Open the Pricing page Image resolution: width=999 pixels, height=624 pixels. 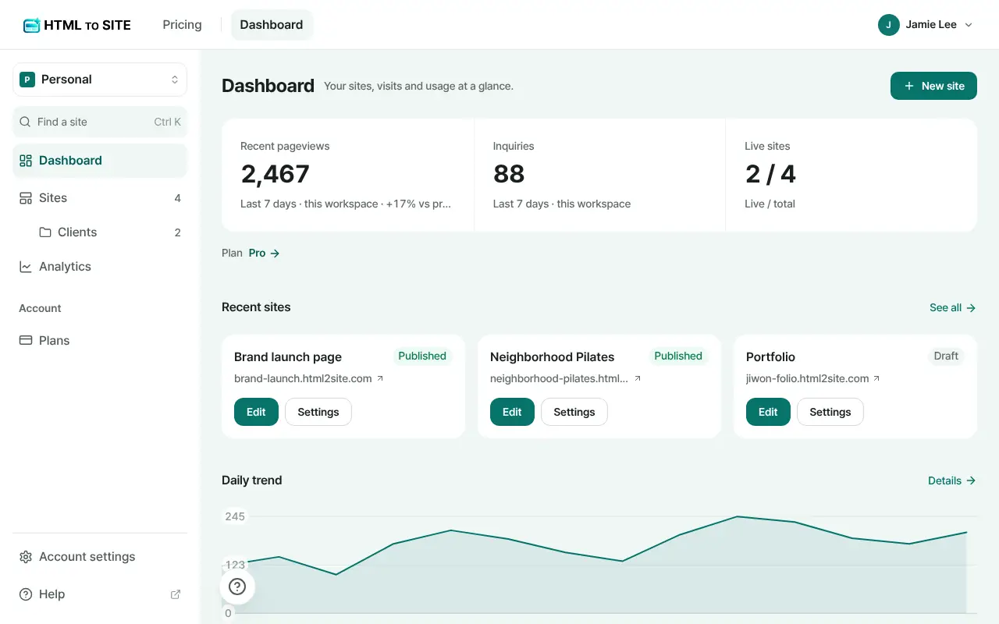coord(182,25)
